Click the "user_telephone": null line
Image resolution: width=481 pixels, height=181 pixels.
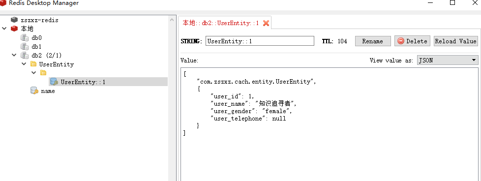(x=248, y=119)
